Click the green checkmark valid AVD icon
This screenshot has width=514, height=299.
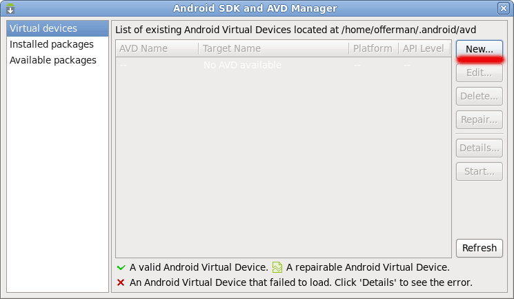click(x=121, y=267)
